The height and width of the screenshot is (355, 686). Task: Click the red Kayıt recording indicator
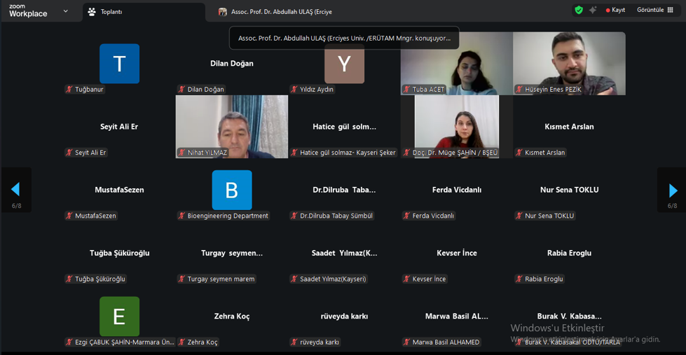[x=615, y=11]
